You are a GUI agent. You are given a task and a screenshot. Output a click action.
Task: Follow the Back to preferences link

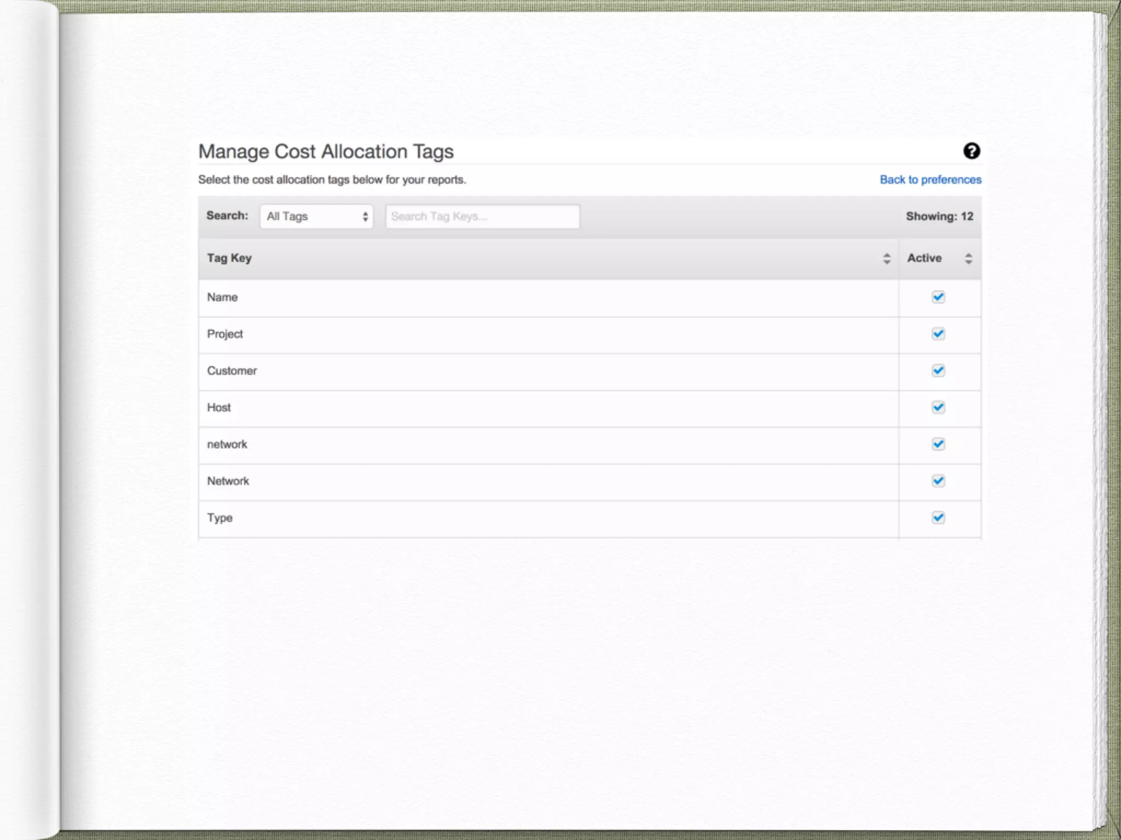point(930,180)
